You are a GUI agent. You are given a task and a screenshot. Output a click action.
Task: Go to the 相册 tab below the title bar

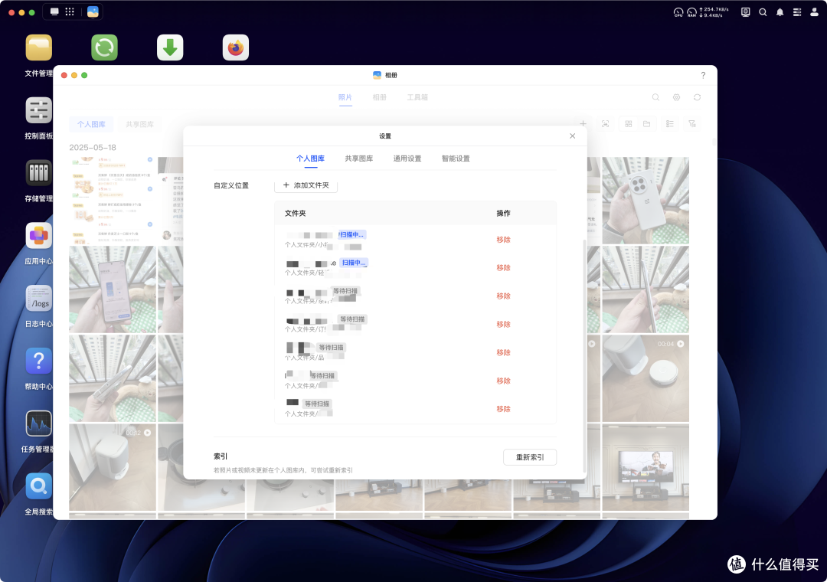click(379, 97)
